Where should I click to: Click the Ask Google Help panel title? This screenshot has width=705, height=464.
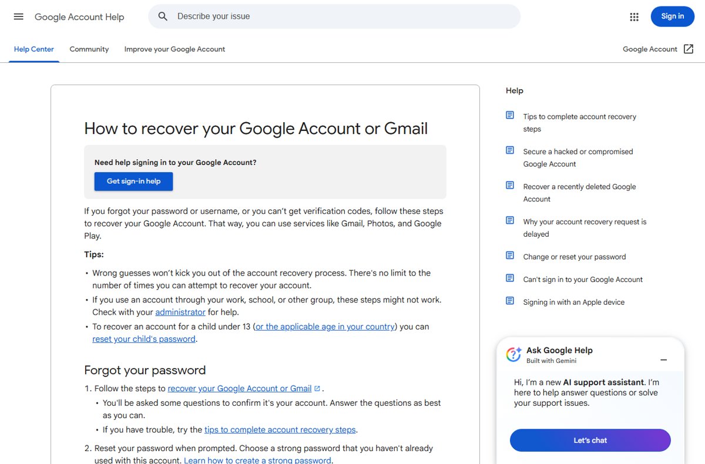559,350
